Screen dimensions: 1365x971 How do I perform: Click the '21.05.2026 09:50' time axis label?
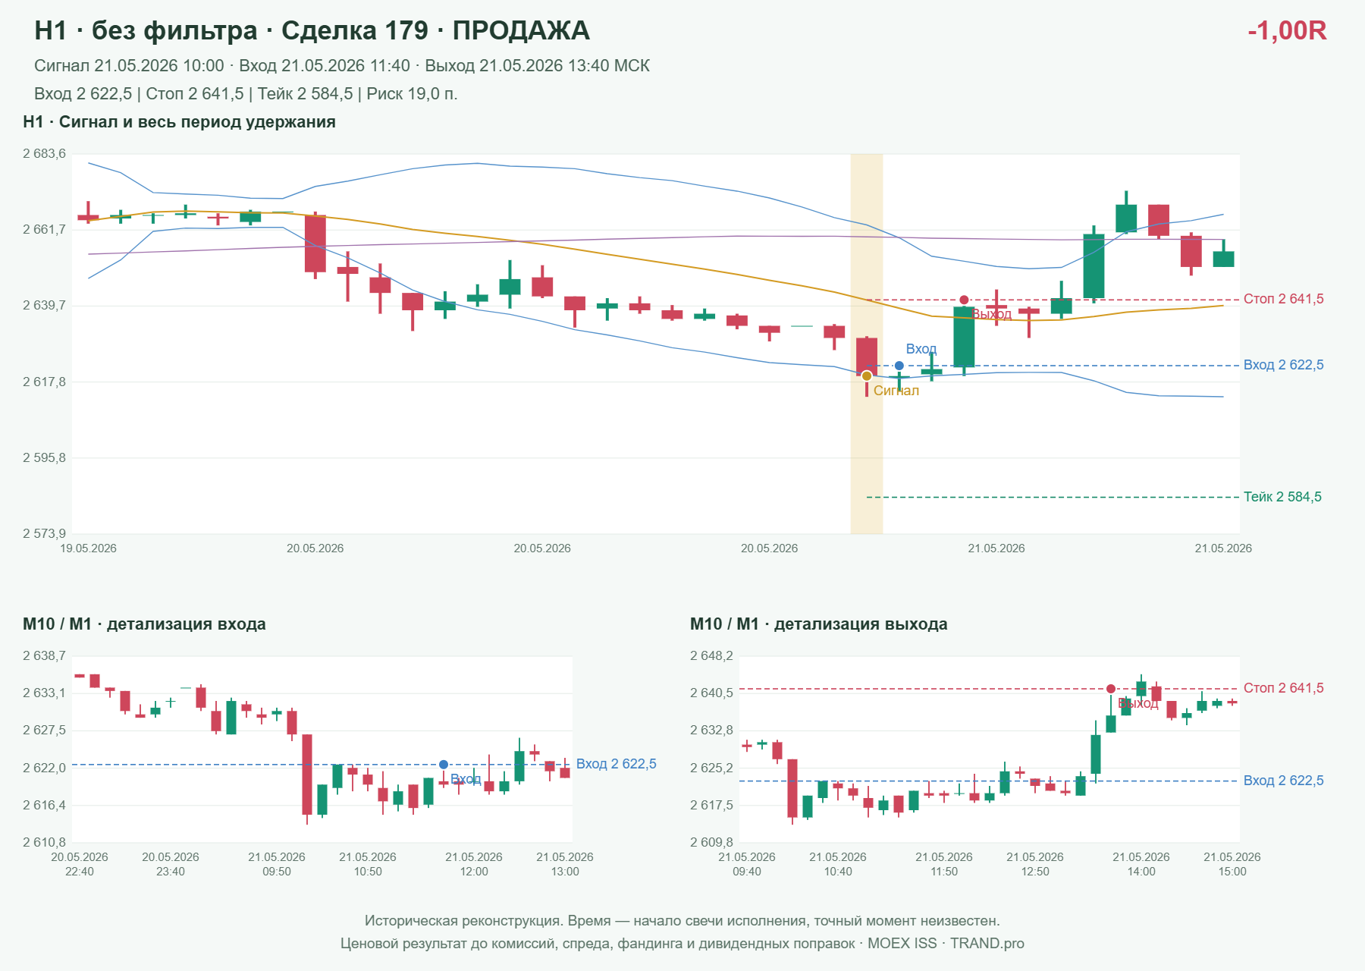click(x=277, y=864)
